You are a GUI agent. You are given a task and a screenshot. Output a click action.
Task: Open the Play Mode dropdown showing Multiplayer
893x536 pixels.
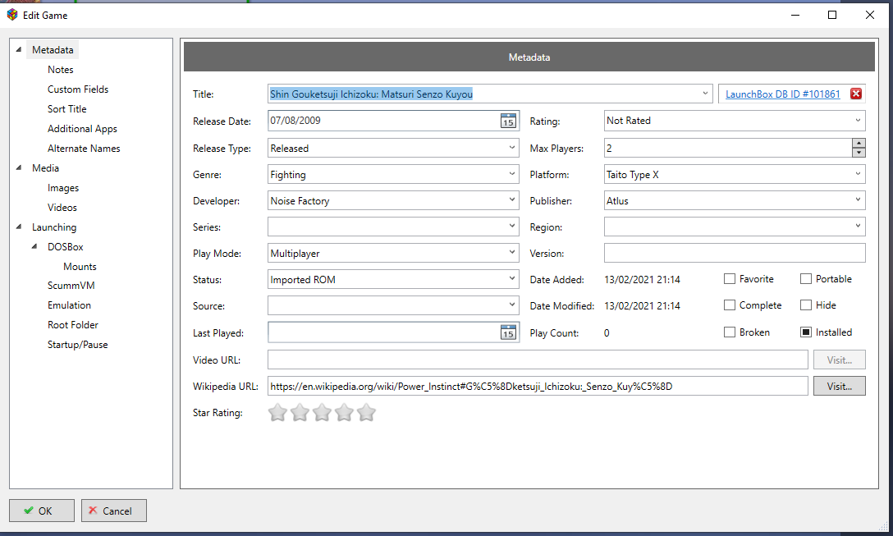point(393,253)
